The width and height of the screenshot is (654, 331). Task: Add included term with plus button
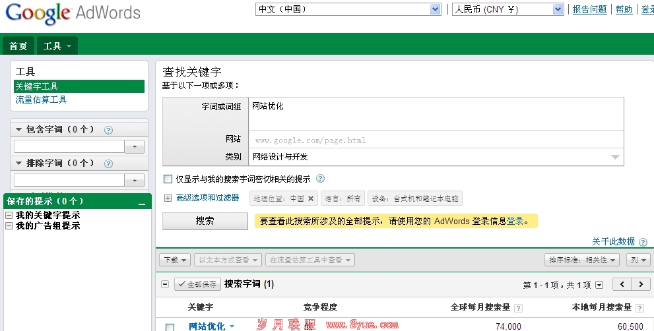pos(135,147)
